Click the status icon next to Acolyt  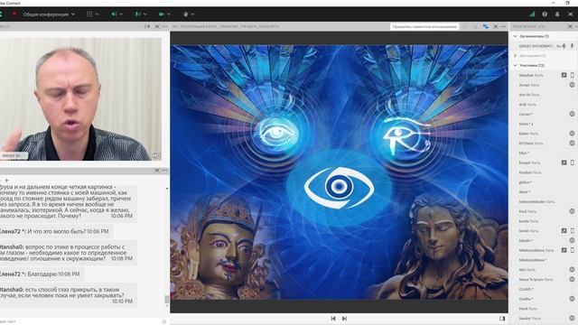(x=572, y=85)
